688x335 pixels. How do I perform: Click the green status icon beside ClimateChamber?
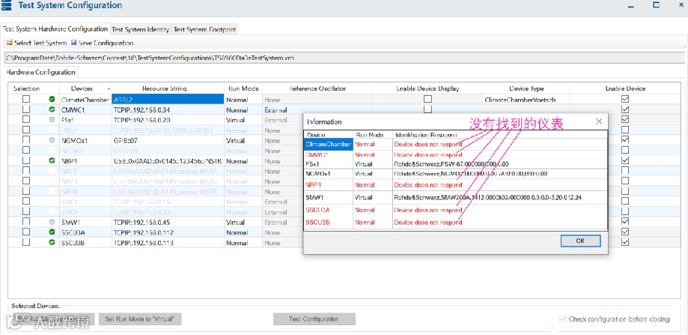click(52, 100)
